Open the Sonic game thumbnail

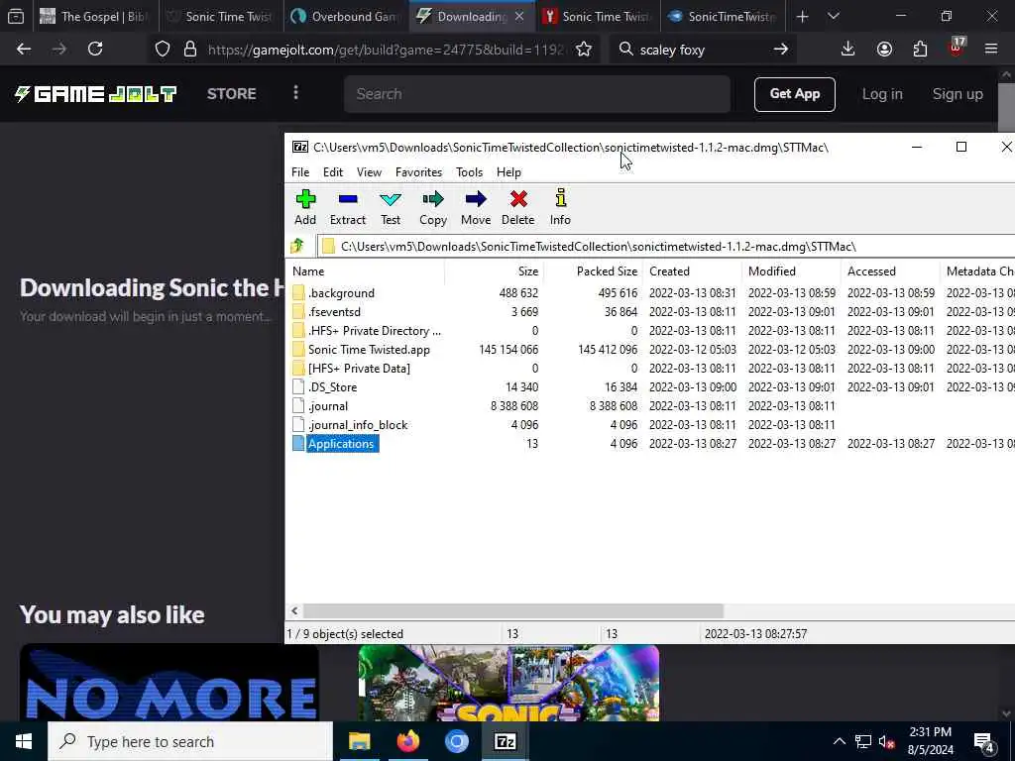[x=508, y=682]
